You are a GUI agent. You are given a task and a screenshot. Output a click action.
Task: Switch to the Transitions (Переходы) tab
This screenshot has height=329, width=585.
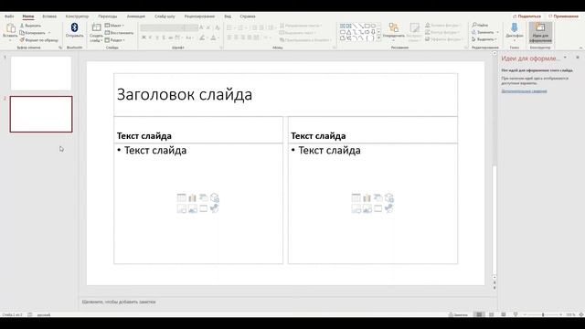pos(108,16)
